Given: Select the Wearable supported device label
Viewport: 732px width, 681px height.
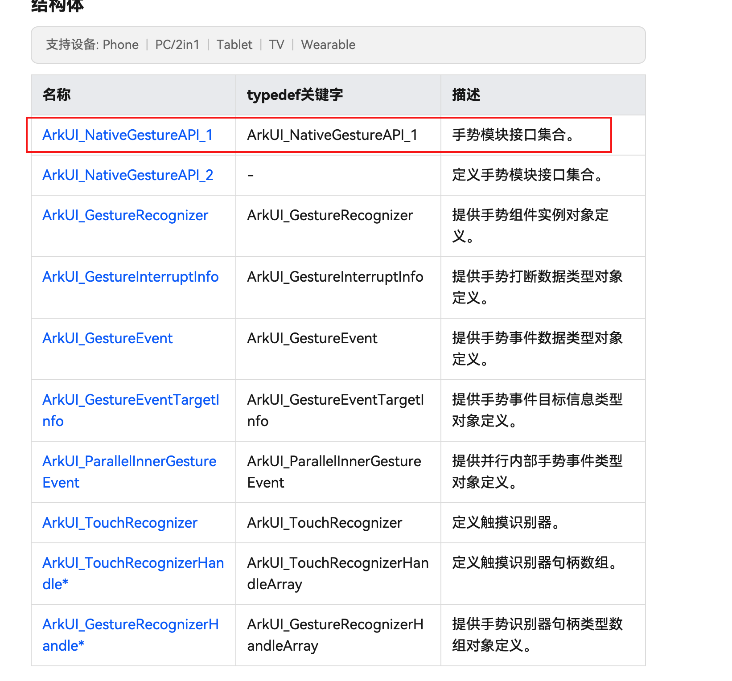Looking at the screenshot, I should (328, 45).
